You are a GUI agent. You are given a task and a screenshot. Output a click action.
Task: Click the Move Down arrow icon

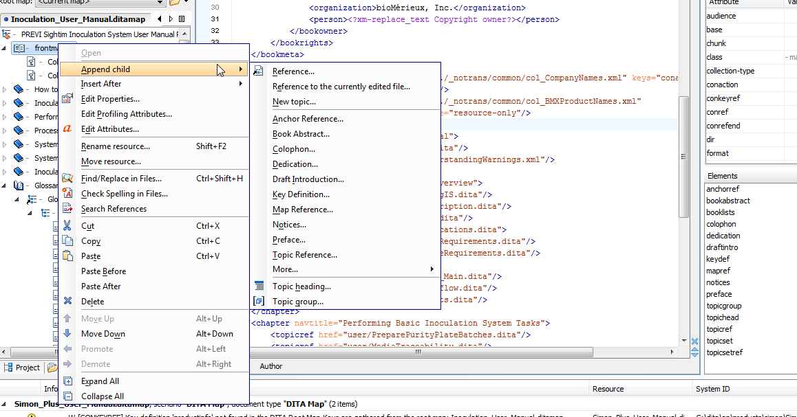click(67, 333)
